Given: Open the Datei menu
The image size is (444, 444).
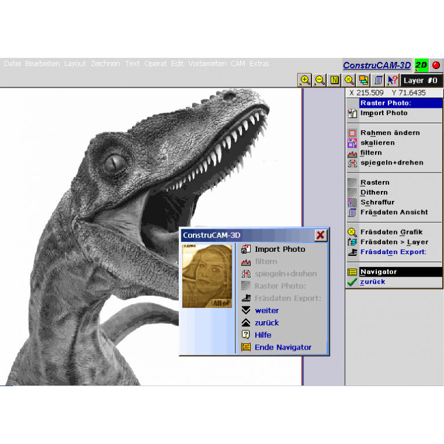Looking at the screenshot, I should [12, 64].
